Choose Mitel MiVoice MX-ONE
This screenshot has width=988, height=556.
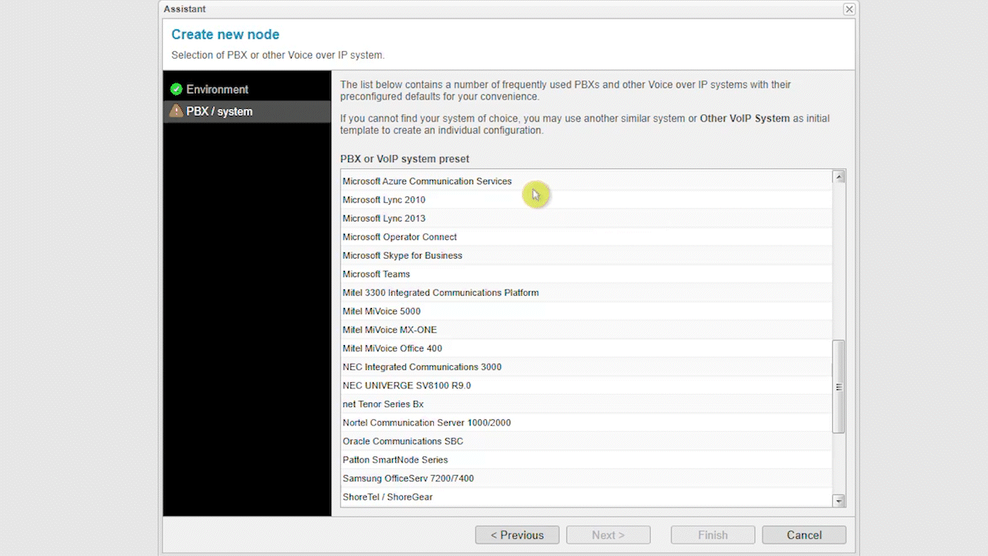(587, 330)
